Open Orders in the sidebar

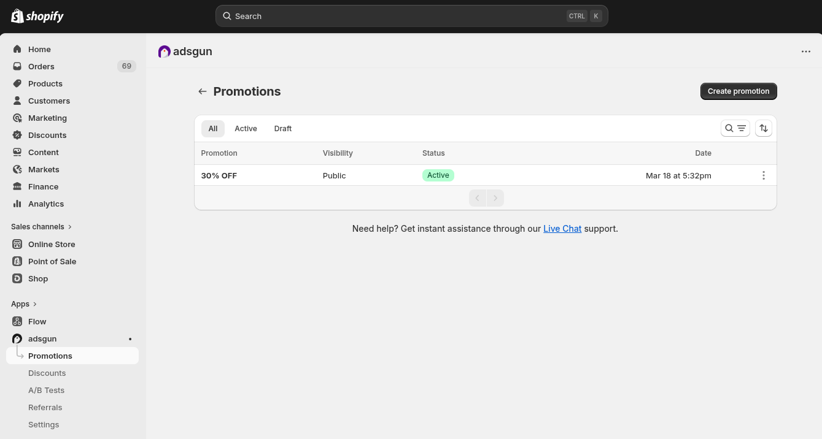click(41, 66)
